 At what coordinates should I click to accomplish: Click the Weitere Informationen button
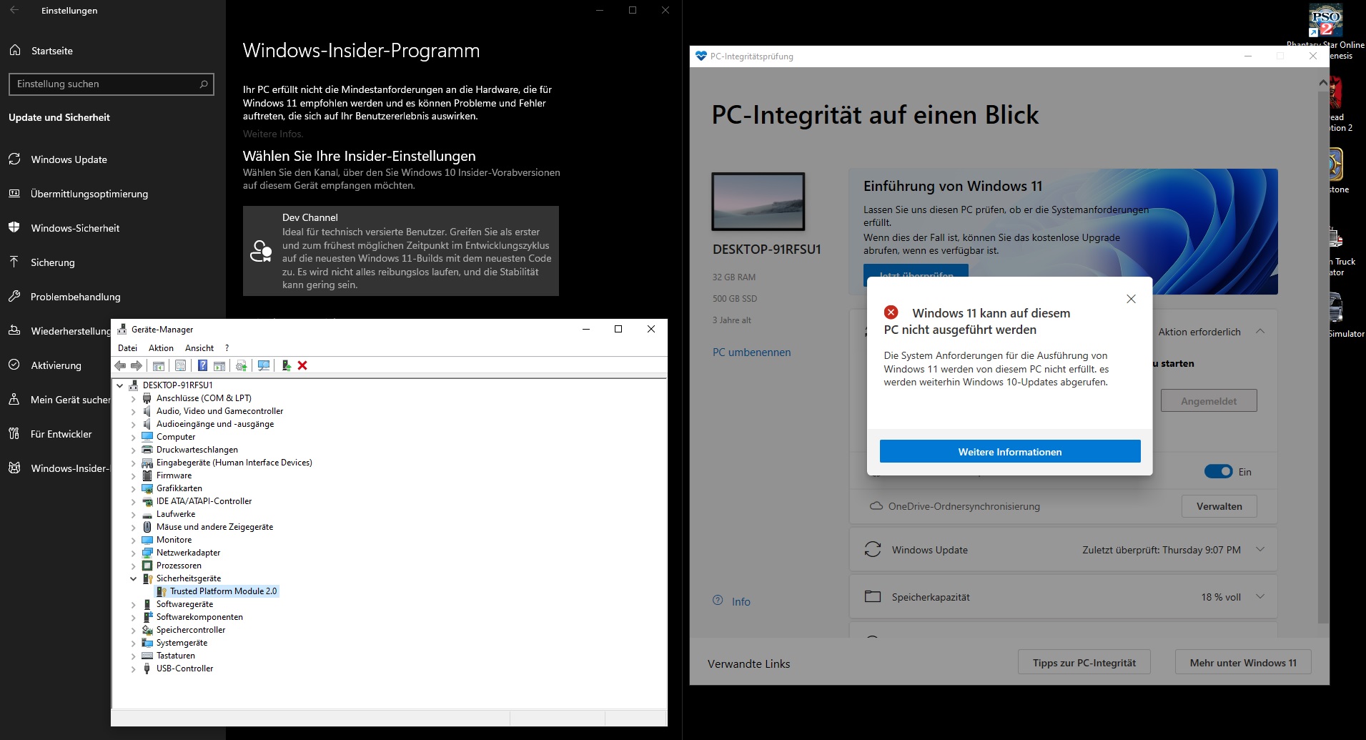click(x=1010, y=451)
